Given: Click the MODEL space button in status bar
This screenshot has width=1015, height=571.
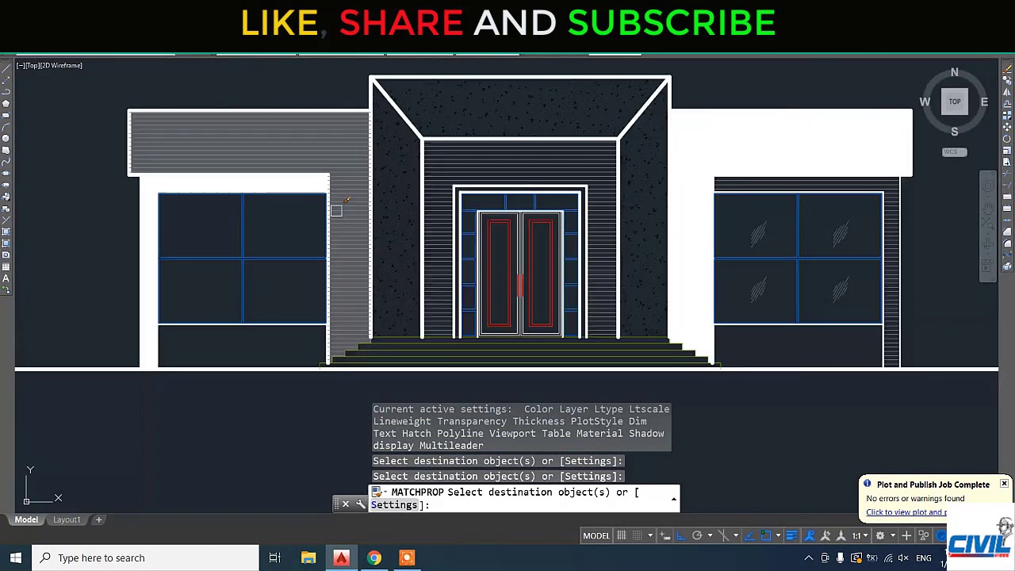Looking at the screenshot, I should (596, 535).
